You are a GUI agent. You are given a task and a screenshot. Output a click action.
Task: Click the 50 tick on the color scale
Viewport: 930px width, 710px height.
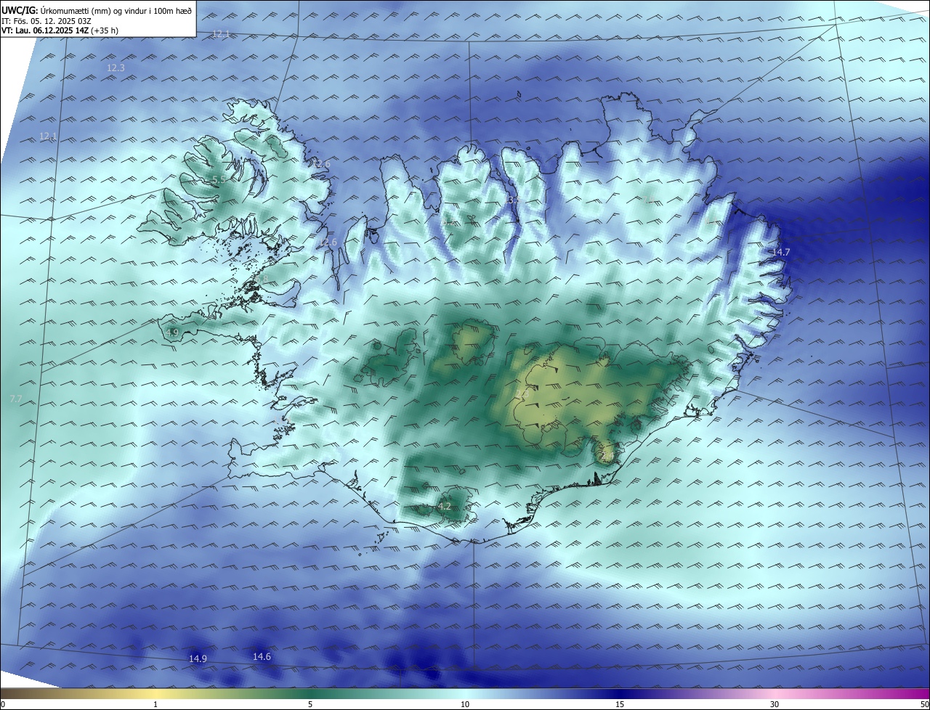[x=924, y=704]
